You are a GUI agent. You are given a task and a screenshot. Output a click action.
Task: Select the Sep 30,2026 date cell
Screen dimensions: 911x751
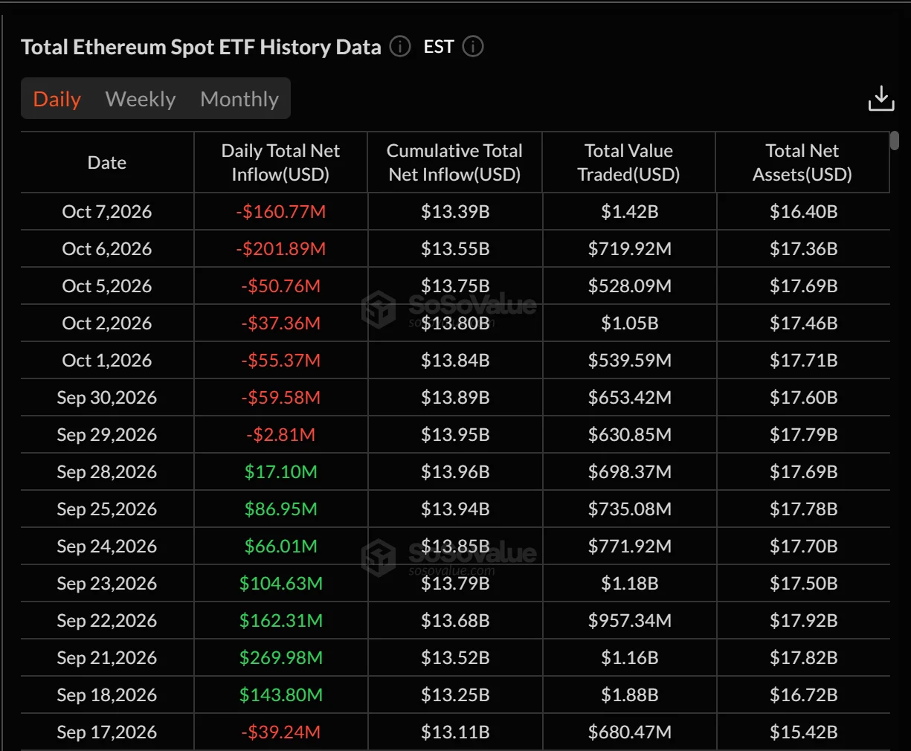click(107, 398)
